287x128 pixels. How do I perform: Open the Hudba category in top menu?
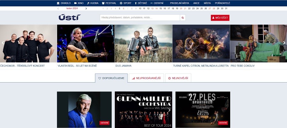click(x=92, y=3)
